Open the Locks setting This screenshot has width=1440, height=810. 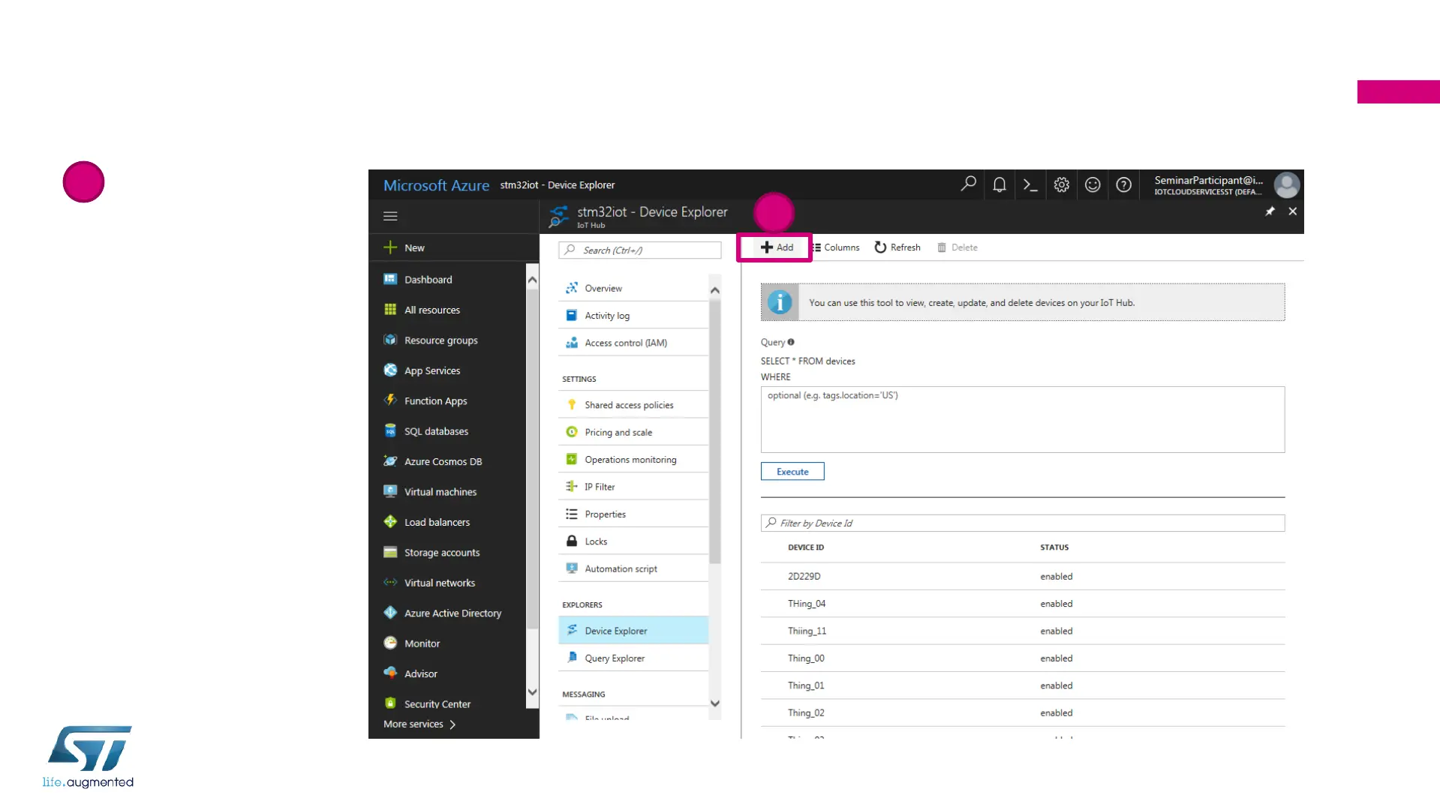tap(633, 541)
